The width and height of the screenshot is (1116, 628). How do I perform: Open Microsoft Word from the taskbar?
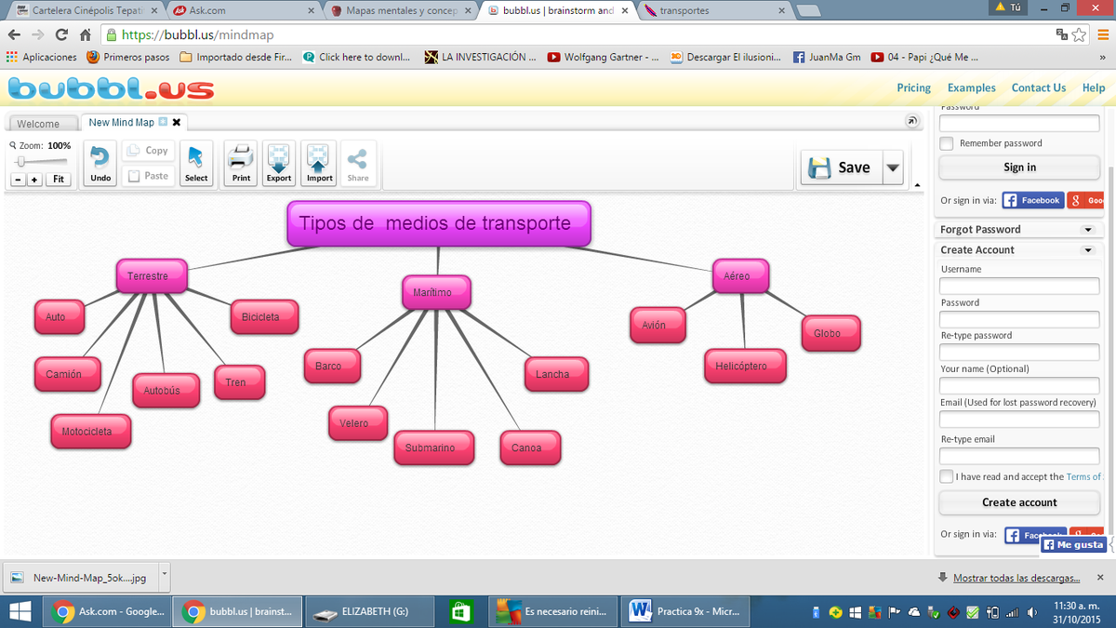(x=684, y=611)
